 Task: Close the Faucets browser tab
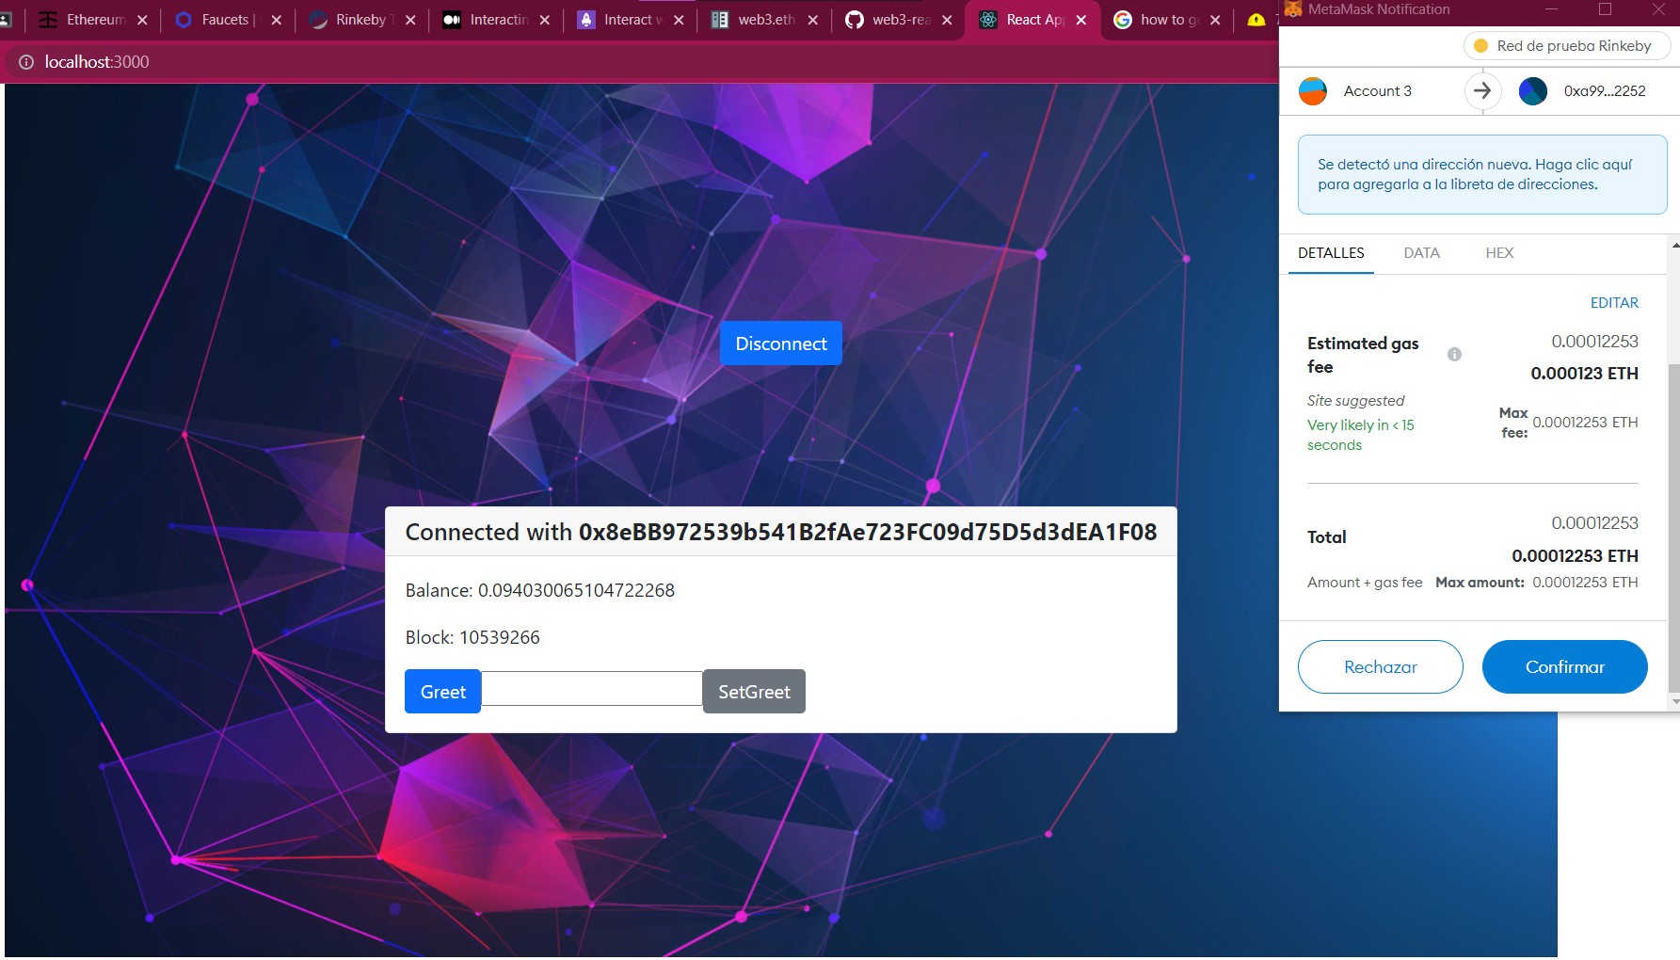coord(276,20)
